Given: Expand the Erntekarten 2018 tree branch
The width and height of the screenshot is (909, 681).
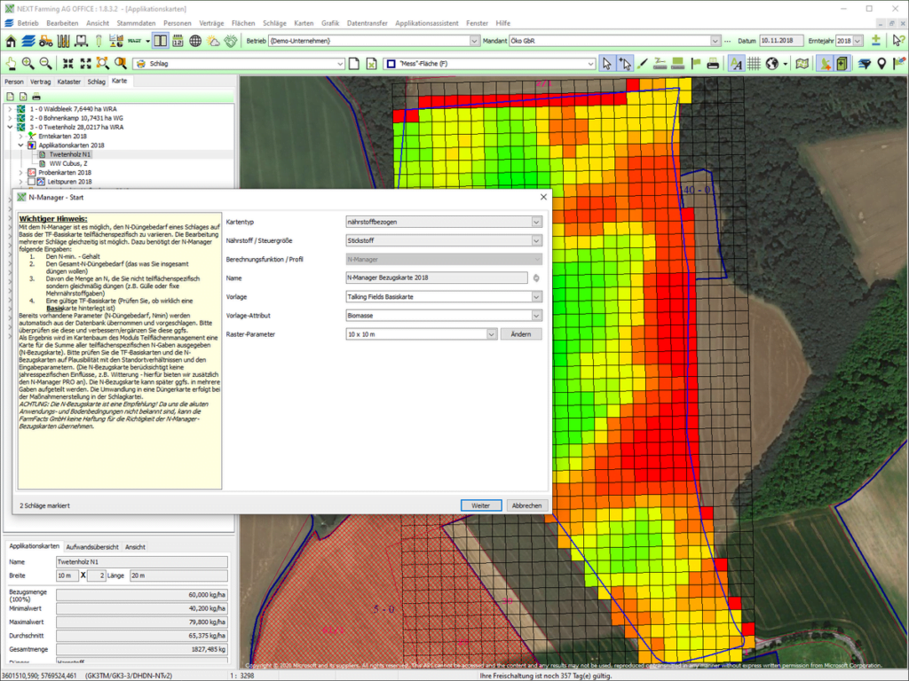Looking at the screenshot, I should pos(20,136).
